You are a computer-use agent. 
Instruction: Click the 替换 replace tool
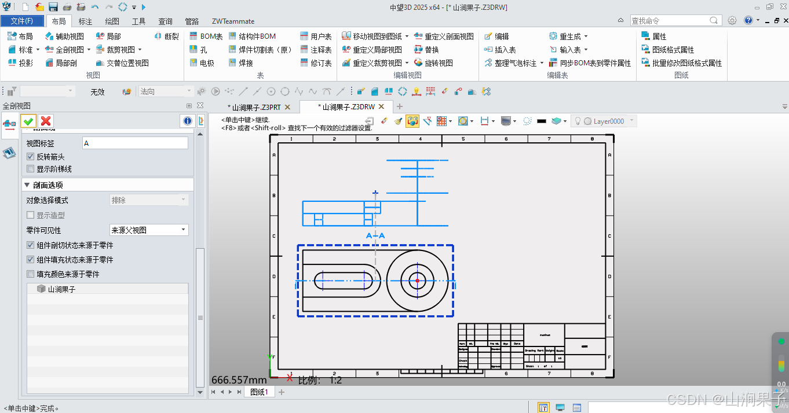[427, 50]
